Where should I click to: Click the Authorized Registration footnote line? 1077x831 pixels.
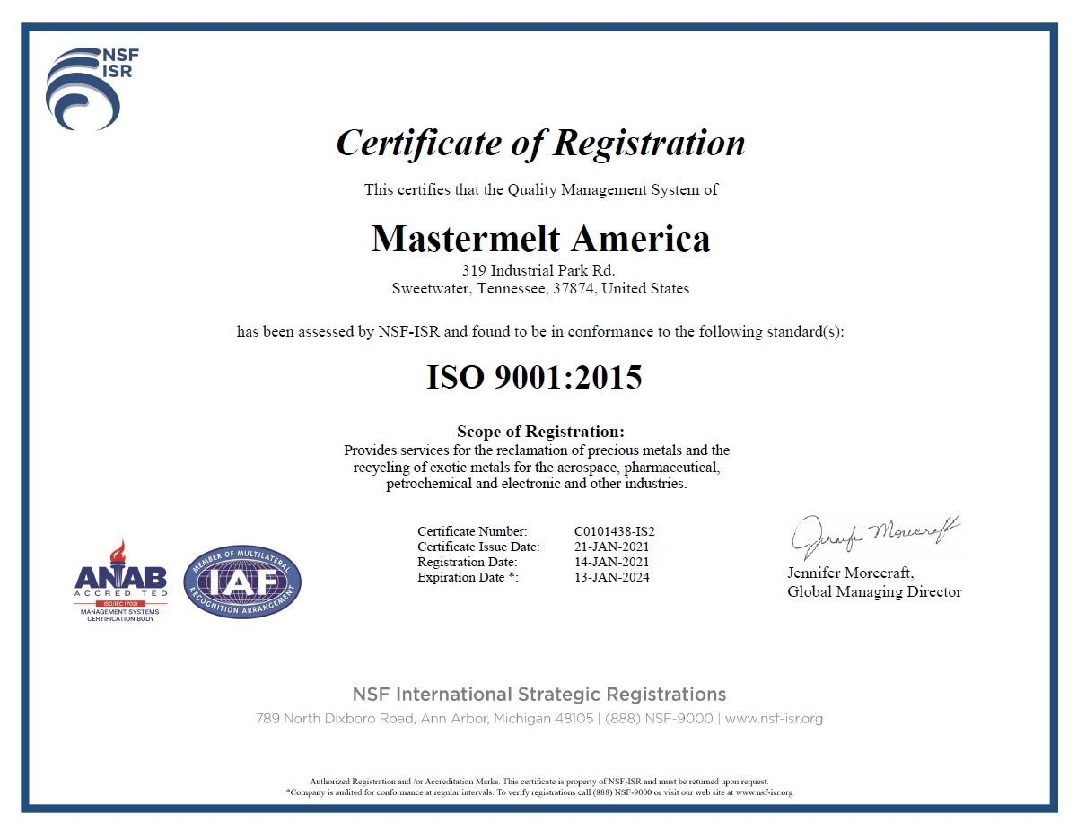(538, 782)
